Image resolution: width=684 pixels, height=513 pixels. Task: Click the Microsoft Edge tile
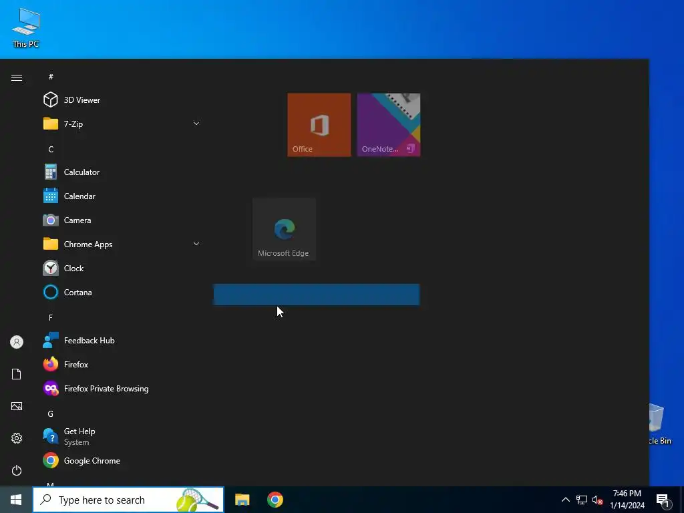[x=284, y=229]
